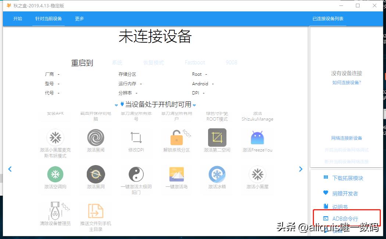Activate the 激活黑阈 spiral icon
Image resolution: width=386 pixels, height=239 pixels.
96,138
